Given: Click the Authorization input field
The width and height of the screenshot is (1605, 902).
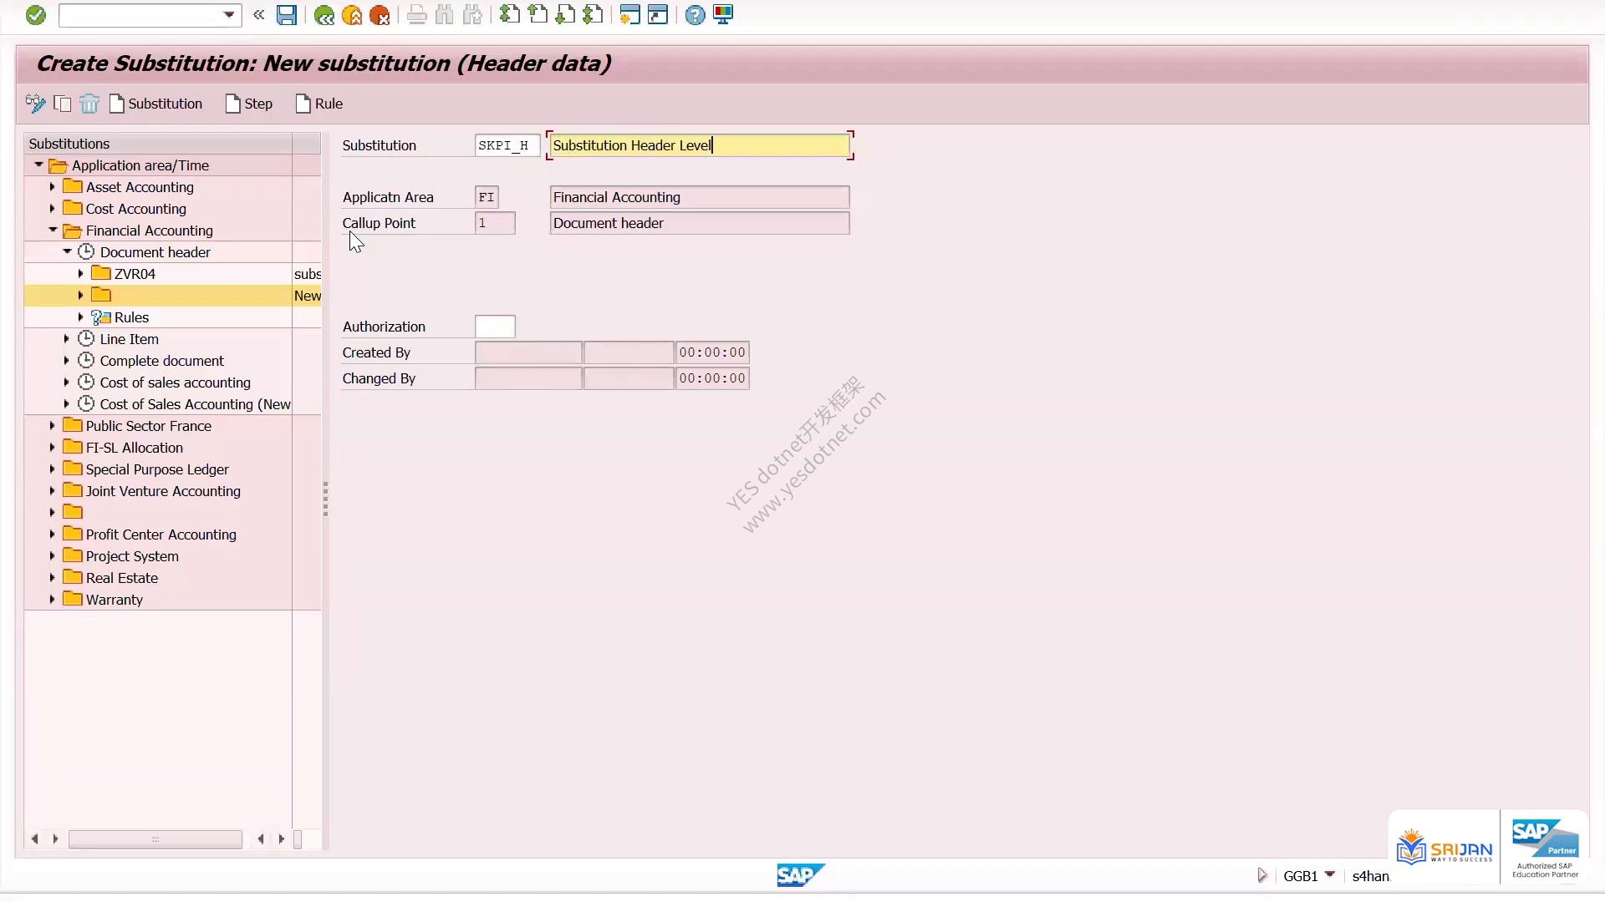Looking at the screenshot, I should coord(495,327).
